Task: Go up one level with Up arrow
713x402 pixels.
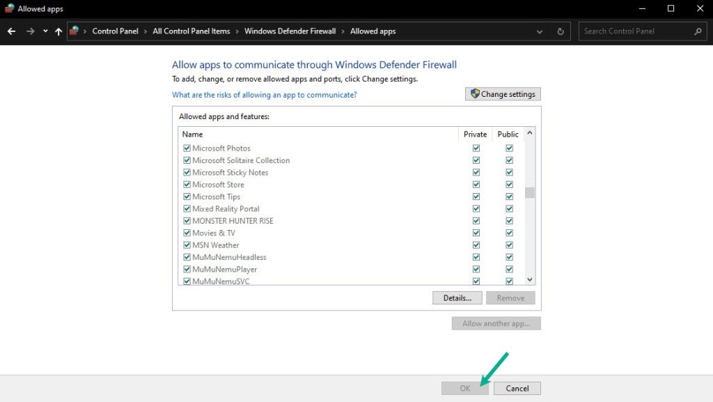Action: point(58,31)
